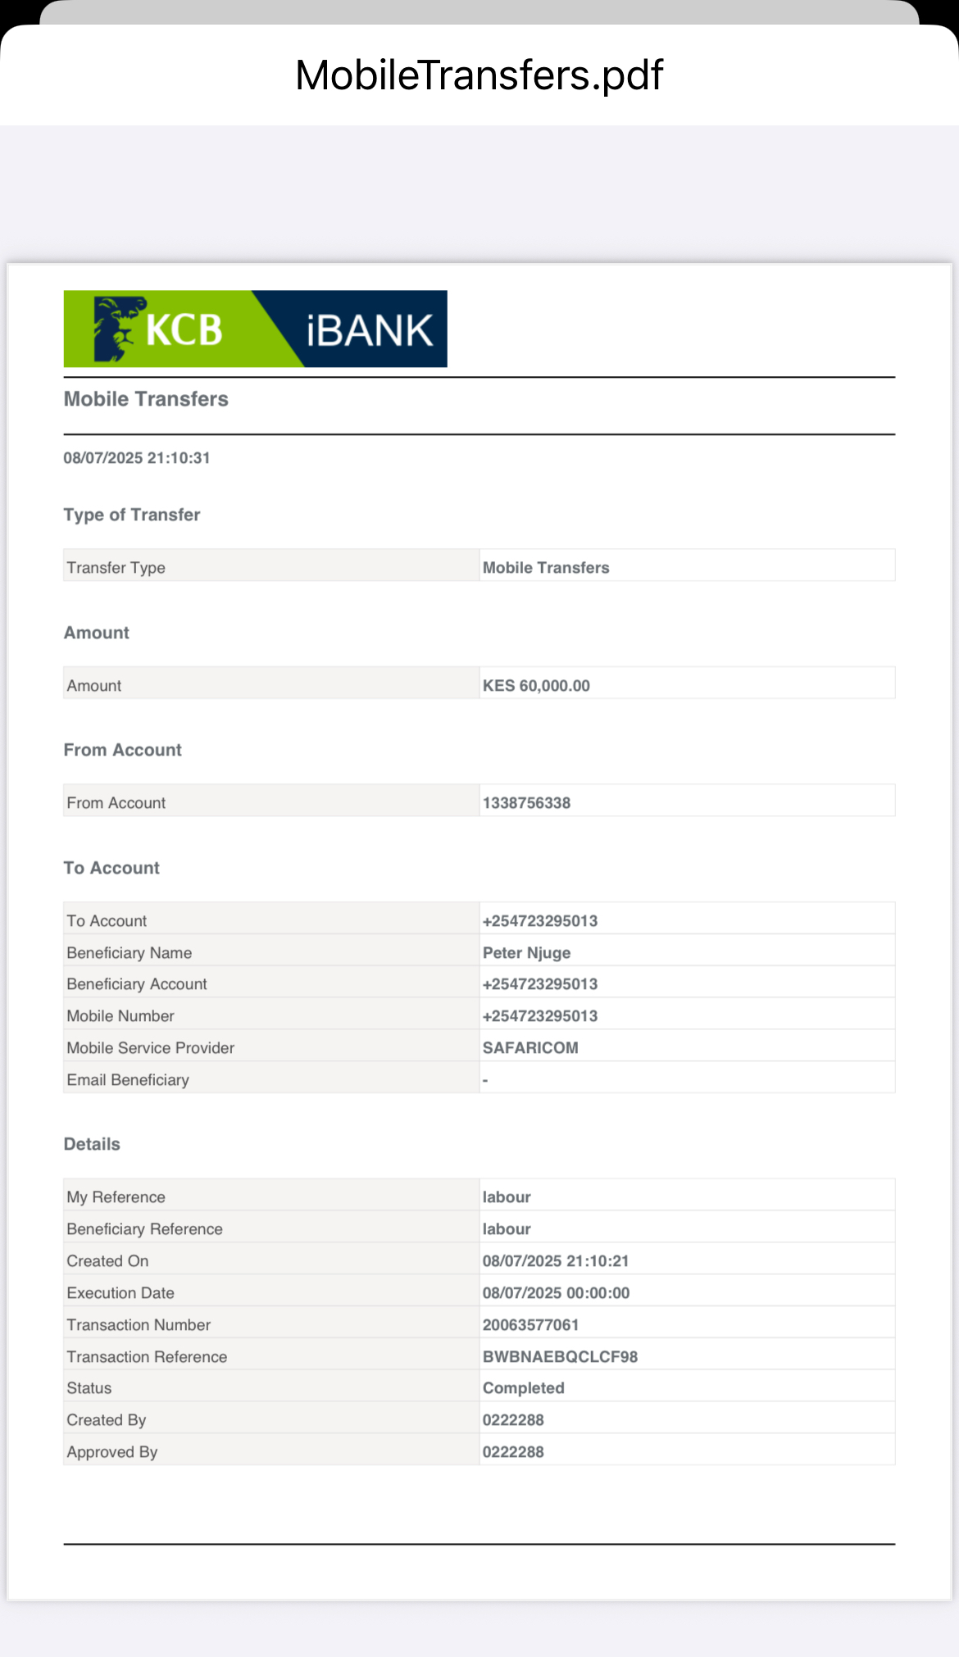Tap the KCB iBANK logo

click(255, 329)
